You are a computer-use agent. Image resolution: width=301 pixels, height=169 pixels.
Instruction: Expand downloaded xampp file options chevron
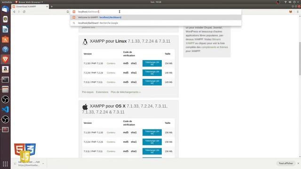pos(43,164)
